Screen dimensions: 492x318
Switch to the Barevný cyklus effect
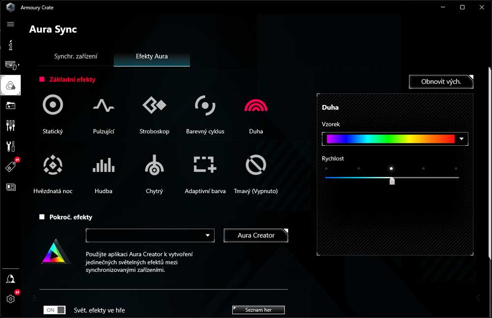click(205, 104)
